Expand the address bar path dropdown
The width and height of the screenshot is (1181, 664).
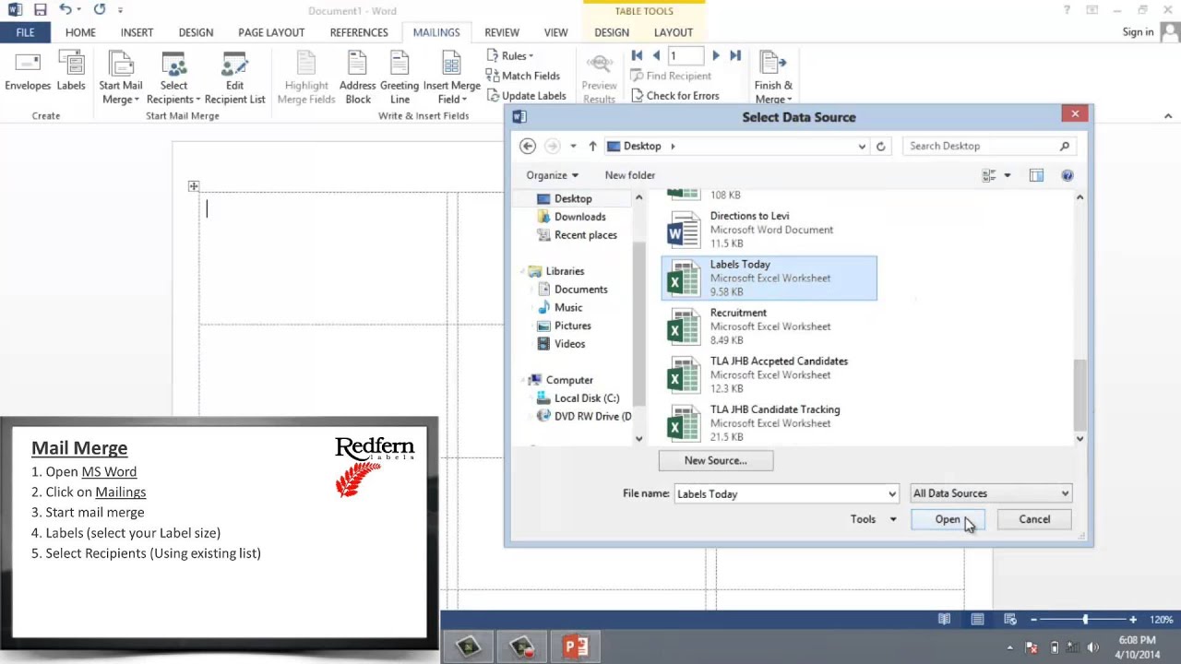click(862, 146)
